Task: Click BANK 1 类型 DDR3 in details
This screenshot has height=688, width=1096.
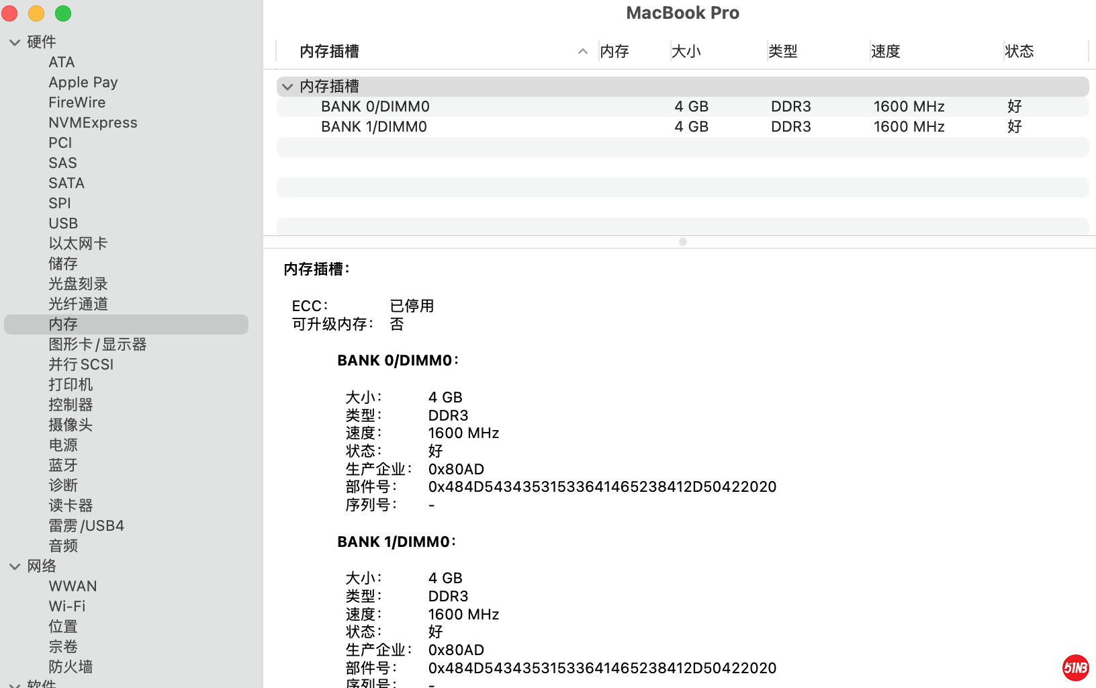Action: 448,597
